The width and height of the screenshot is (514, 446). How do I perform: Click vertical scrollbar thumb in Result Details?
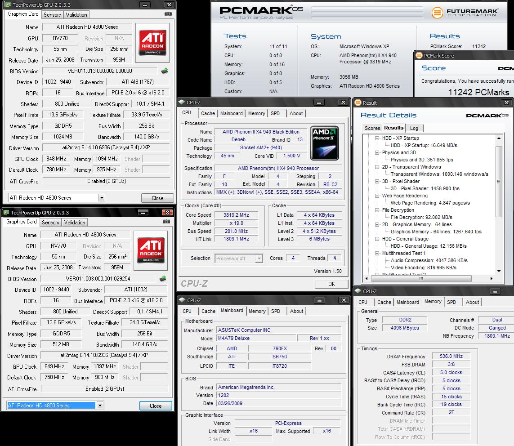[499, 182]
